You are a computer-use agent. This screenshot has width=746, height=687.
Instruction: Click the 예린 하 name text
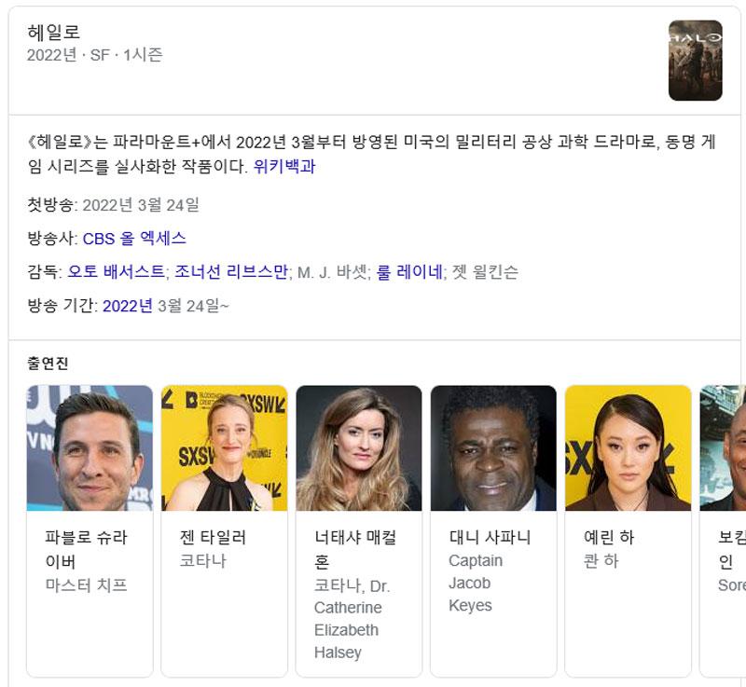click(x=609, y=538)
